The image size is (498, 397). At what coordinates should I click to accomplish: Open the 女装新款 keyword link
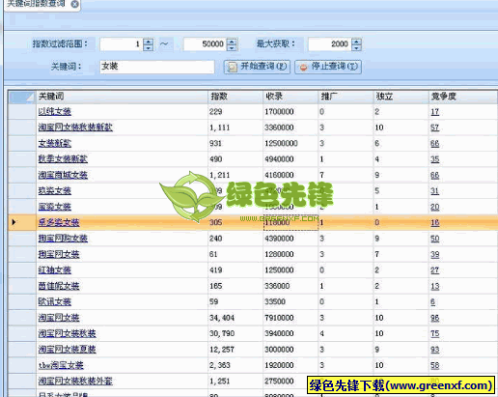[x=55, y=143]
